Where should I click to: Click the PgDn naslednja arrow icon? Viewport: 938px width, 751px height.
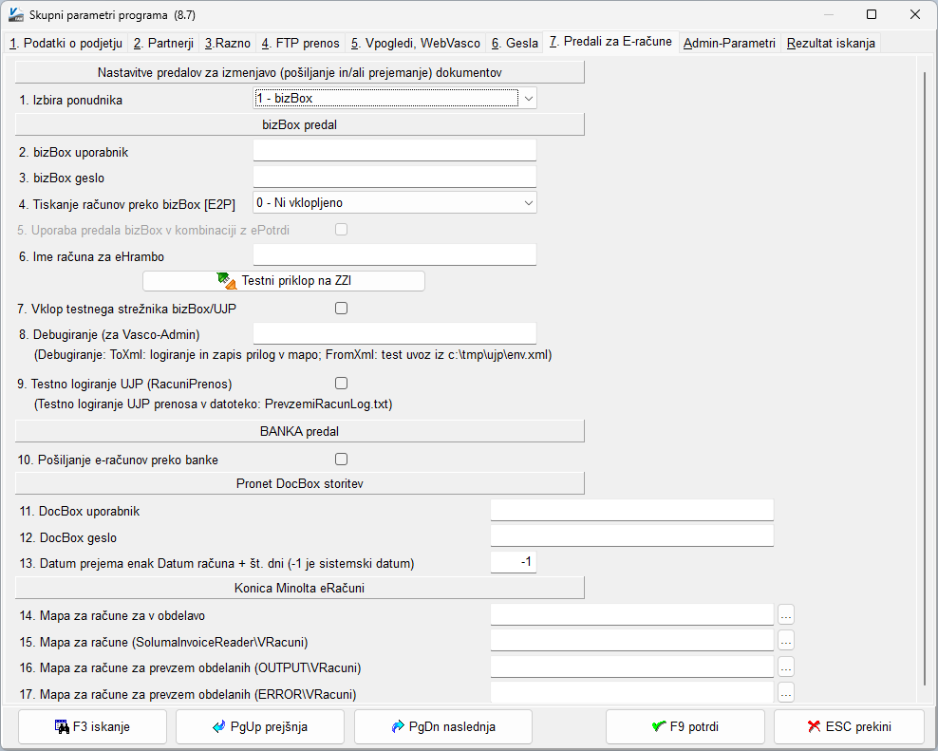[398, 726]
